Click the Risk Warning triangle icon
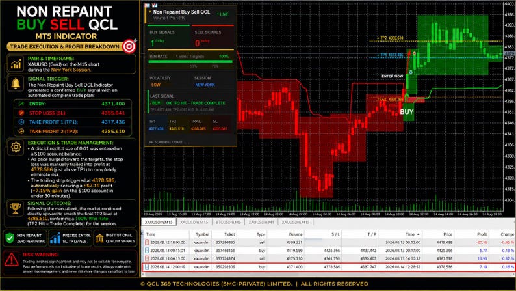Image resolution: width=516 pixels, height=291 pixels. 12,259
